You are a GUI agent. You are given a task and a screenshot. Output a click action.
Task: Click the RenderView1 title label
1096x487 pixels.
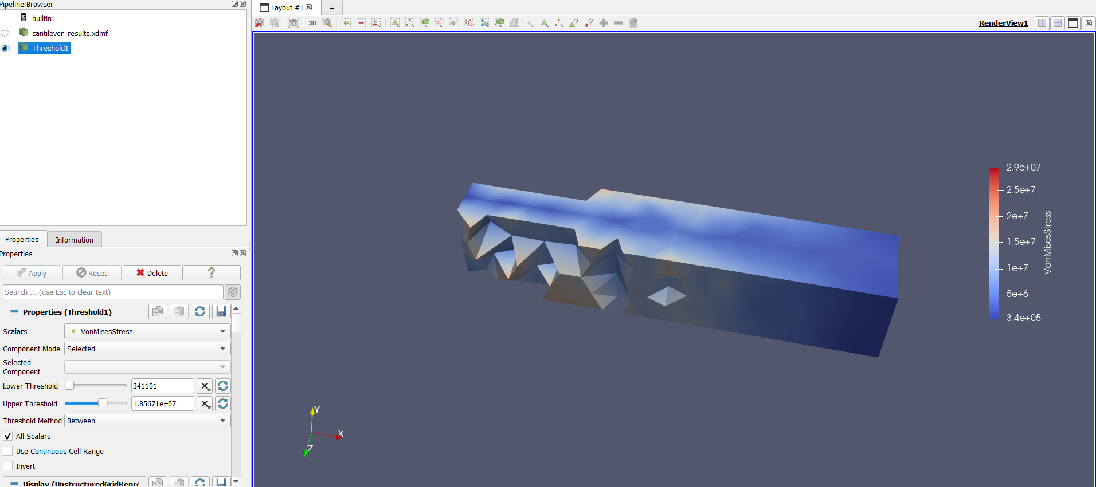click(1003, 23)
